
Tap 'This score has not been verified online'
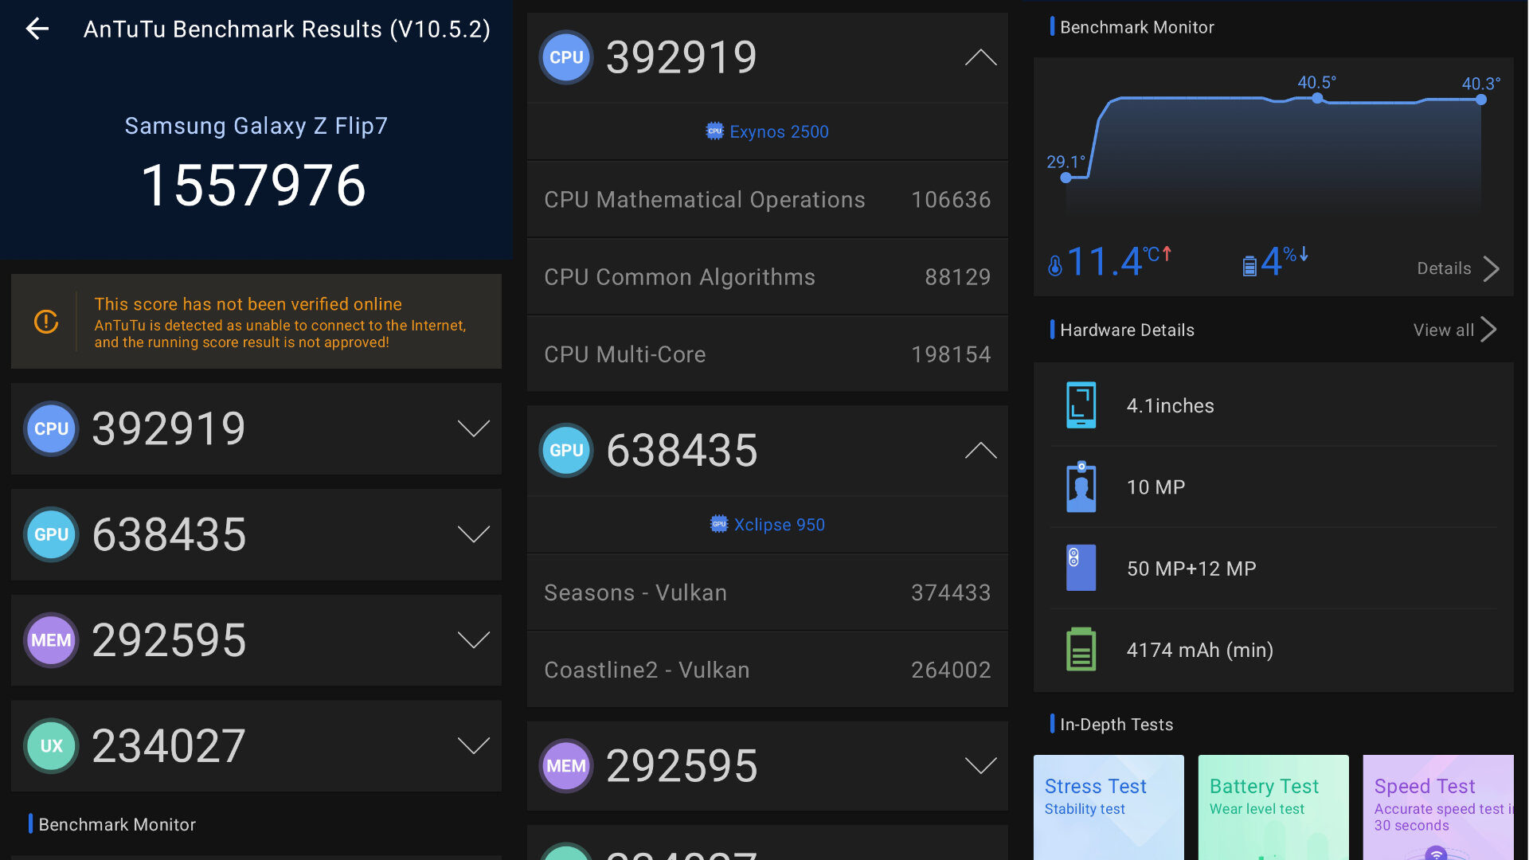click(248, 303)
